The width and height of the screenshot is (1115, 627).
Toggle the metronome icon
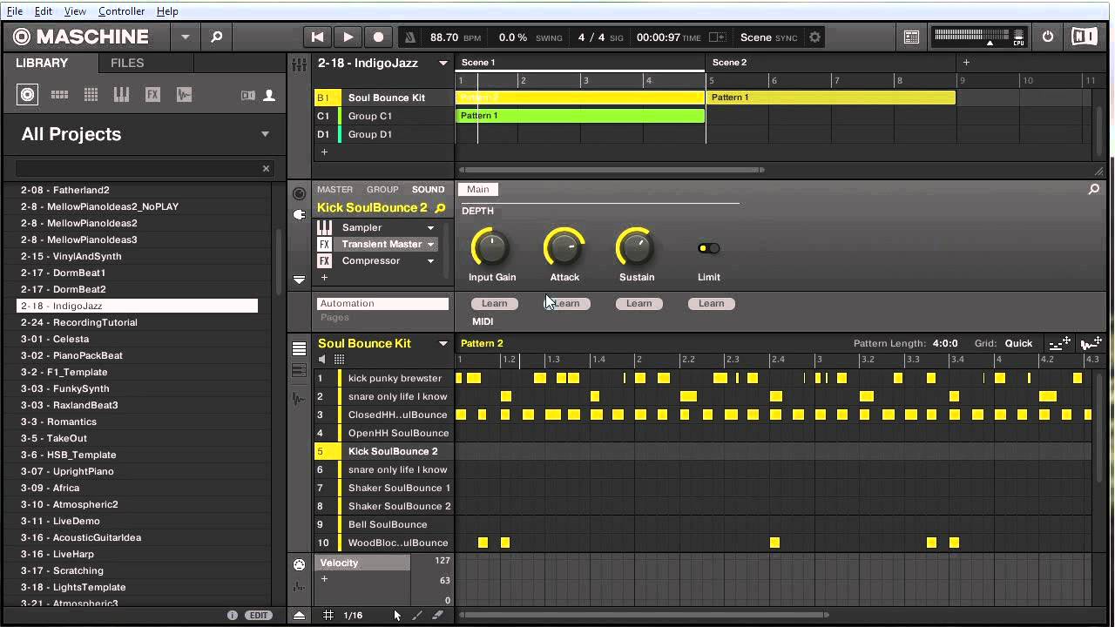410,37
